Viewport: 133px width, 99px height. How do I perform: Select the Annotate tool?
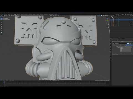tap(1, 30)
